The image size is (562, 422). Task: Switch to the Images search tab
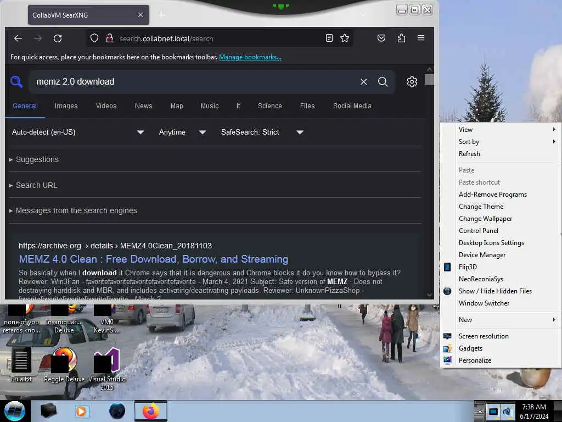point(66,106)
